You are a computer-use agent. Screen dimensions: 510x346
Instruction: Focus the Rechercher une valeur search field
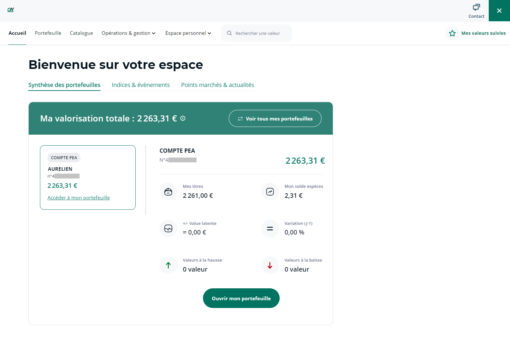257,33
